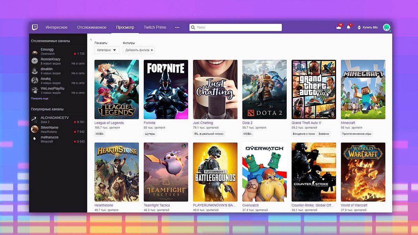418x235 pixels.
Task: Open the Grand Theft Auto V cover art
Action: coord(314,89)
